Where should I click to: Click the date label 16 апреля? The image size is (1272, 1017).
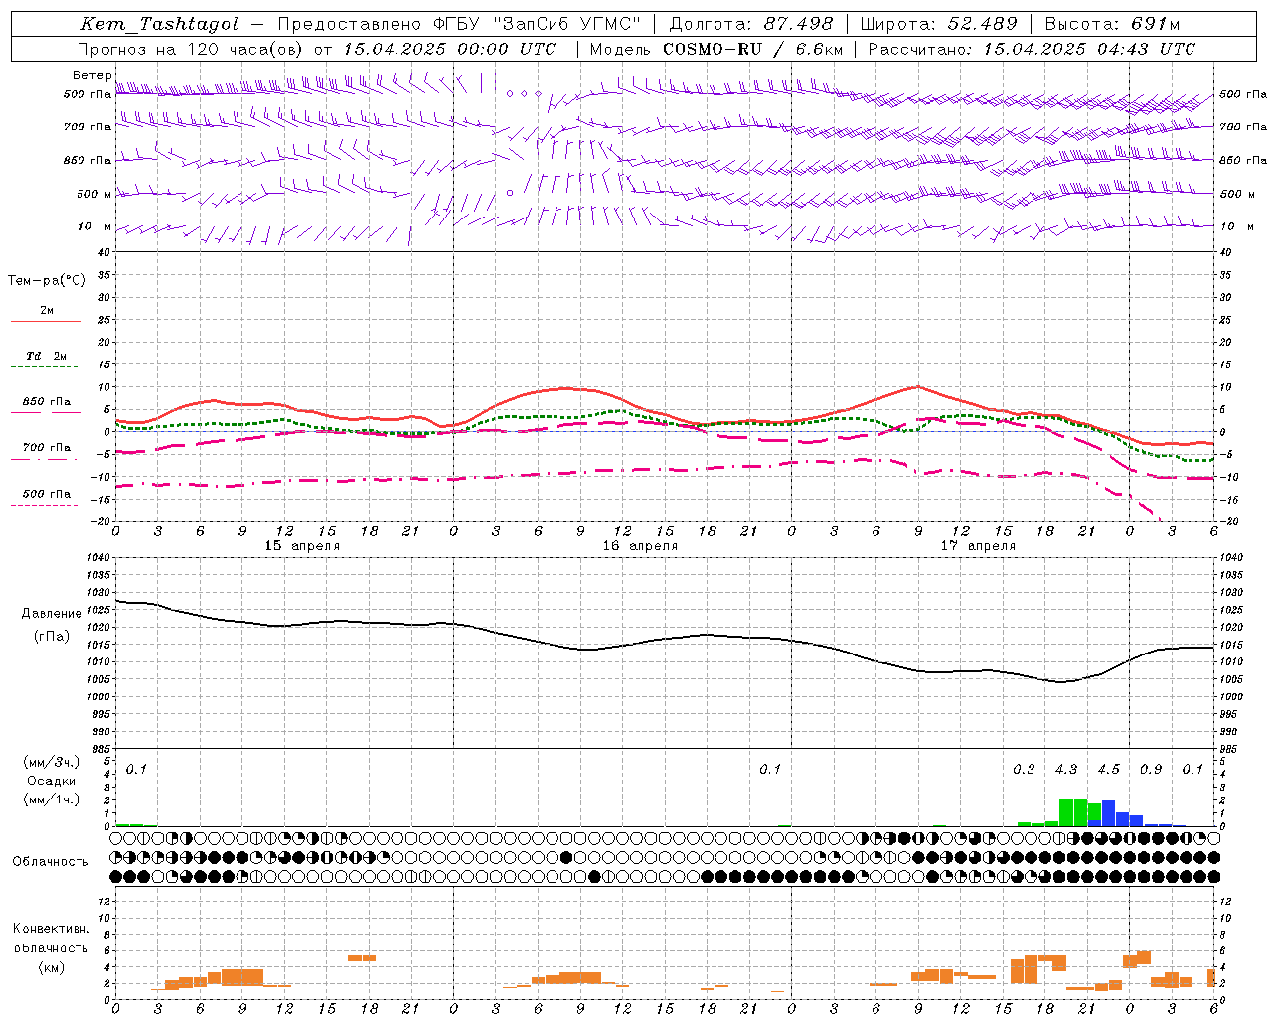pos(640,546)
